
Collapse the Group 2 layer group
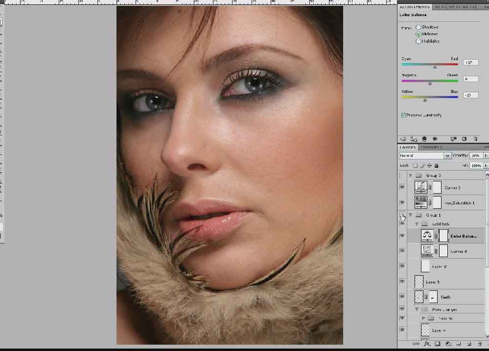pos(410,175)
